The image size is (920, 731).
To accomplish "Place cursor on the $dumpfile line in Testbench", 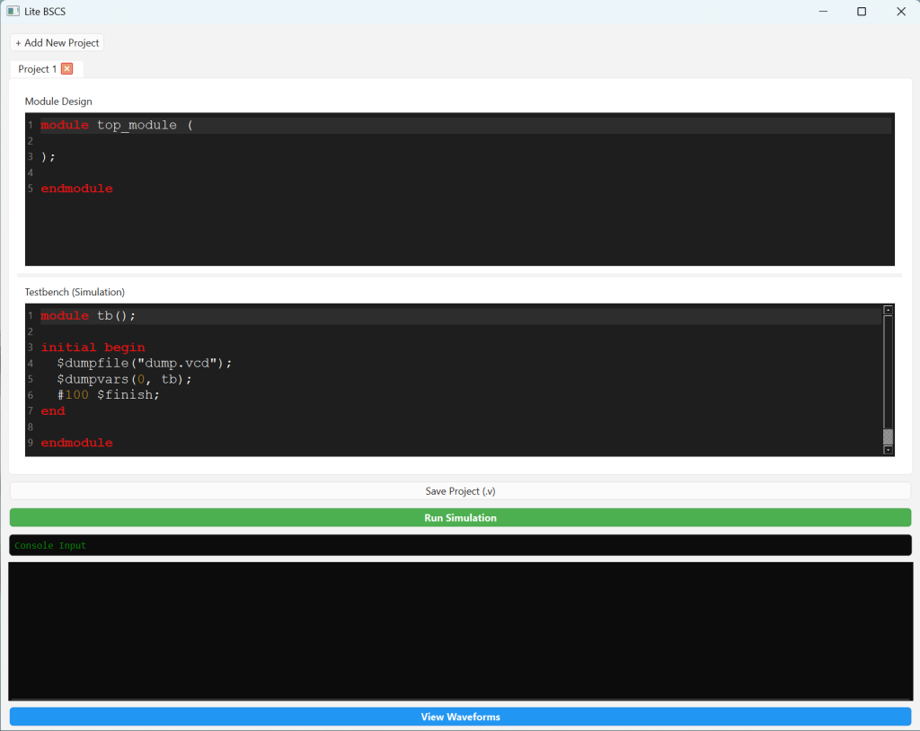I will click(x=144, y=363).
